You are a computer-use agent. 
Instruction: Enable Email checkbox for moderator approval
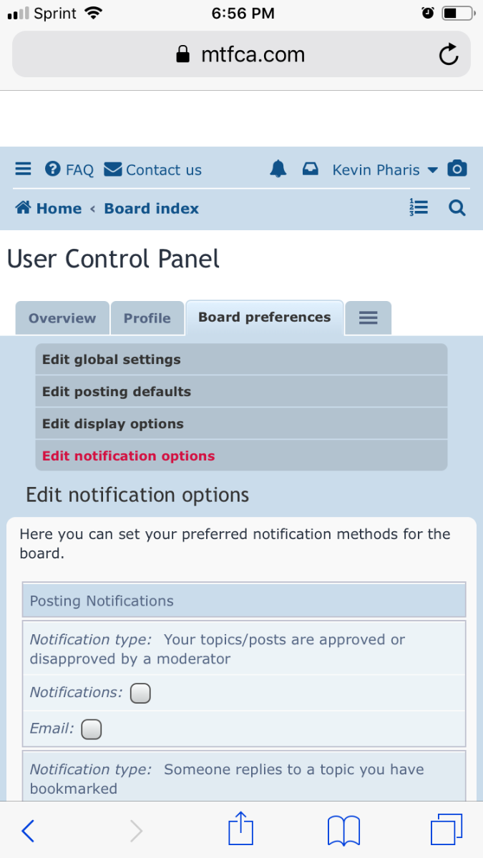[x=92, y=729]
